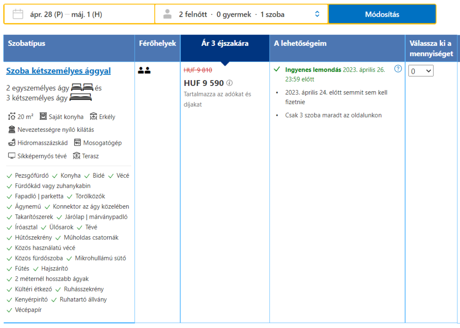Click the crossed-out HUF 9 810 price

point(198,70)
